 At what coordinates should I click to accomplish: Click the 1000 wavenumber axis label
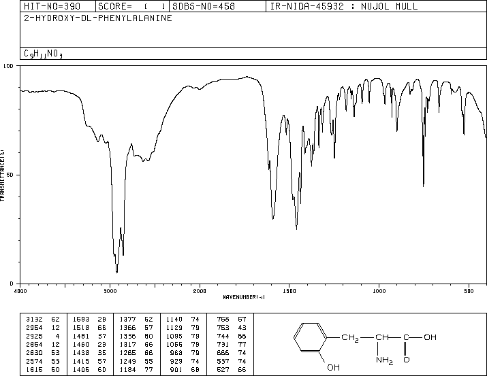click(x=379, y=291)
